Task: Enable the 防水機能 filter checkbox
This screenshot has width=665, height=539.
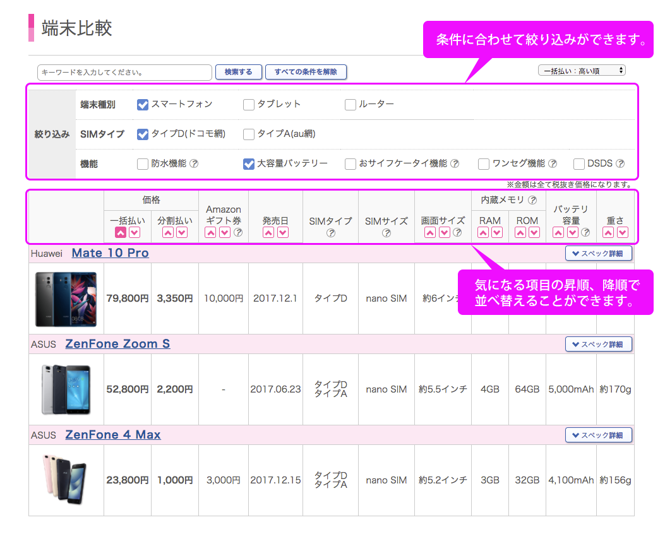Action: point(143,164)
